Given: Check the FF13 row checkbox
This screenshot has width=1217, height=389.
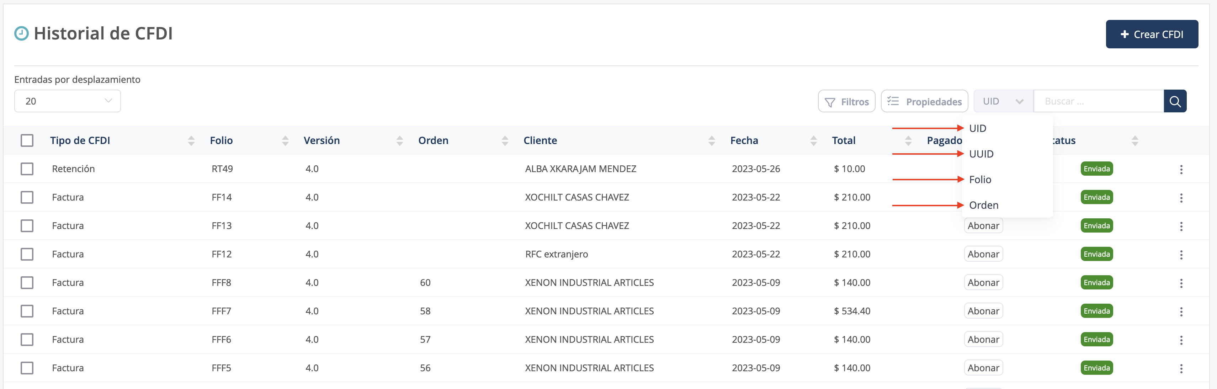Looking at the screenshot, I should (27, 226).
